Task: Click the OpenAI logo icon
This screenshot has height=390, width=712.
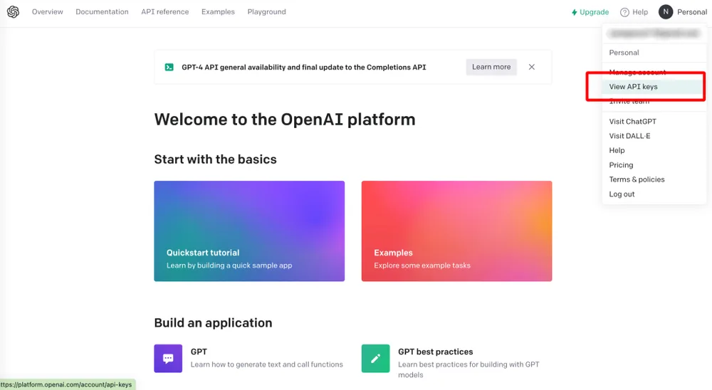Action: click(13, 12)
